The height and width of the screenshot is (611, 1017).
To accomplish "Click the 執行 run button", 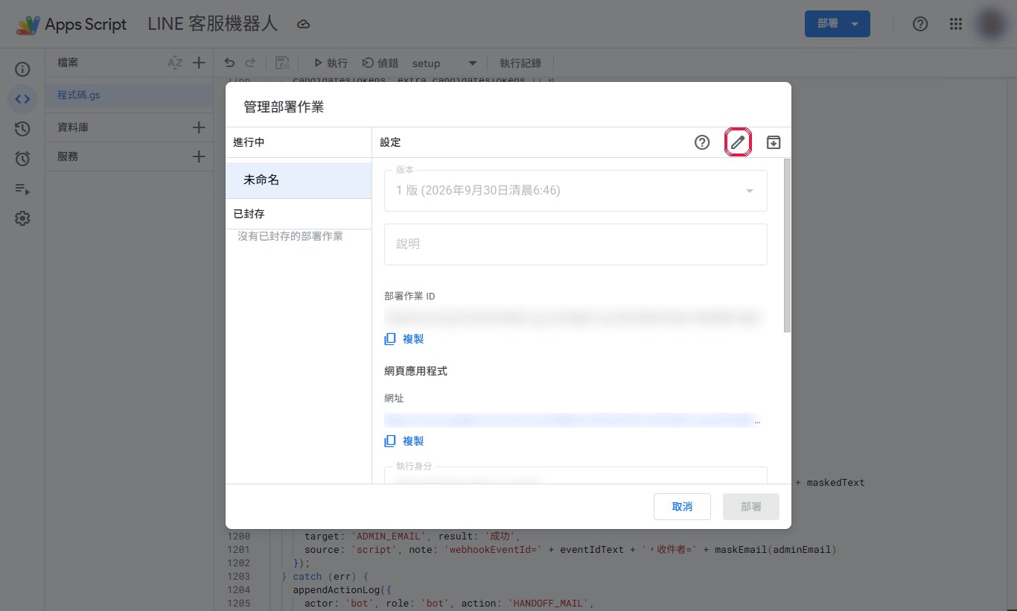I will click(x=331, y=63).
